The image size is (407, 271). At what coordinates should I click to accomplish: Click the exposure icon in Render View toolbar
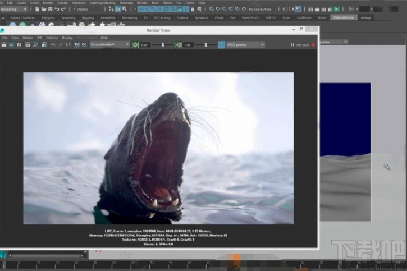[x=135, y=44]
